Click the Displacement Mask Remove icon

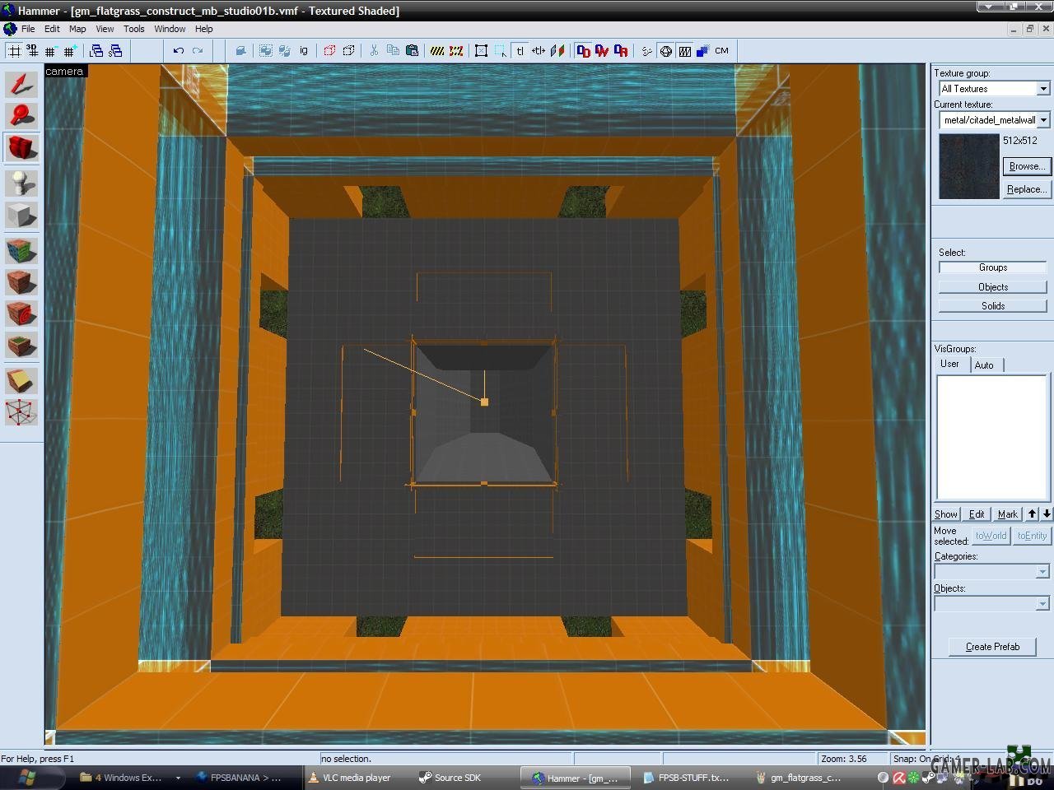621,51
